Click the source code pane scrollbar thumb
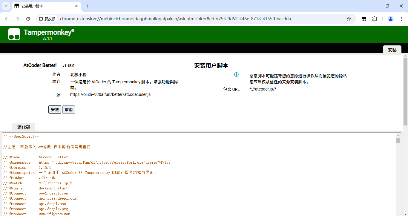This screenshot has height=216, width=408. tap(398, 140)
